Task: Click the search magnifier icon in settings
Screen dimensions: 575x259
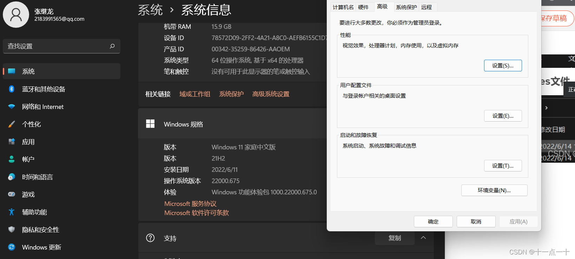Action: tap(112, 46)
